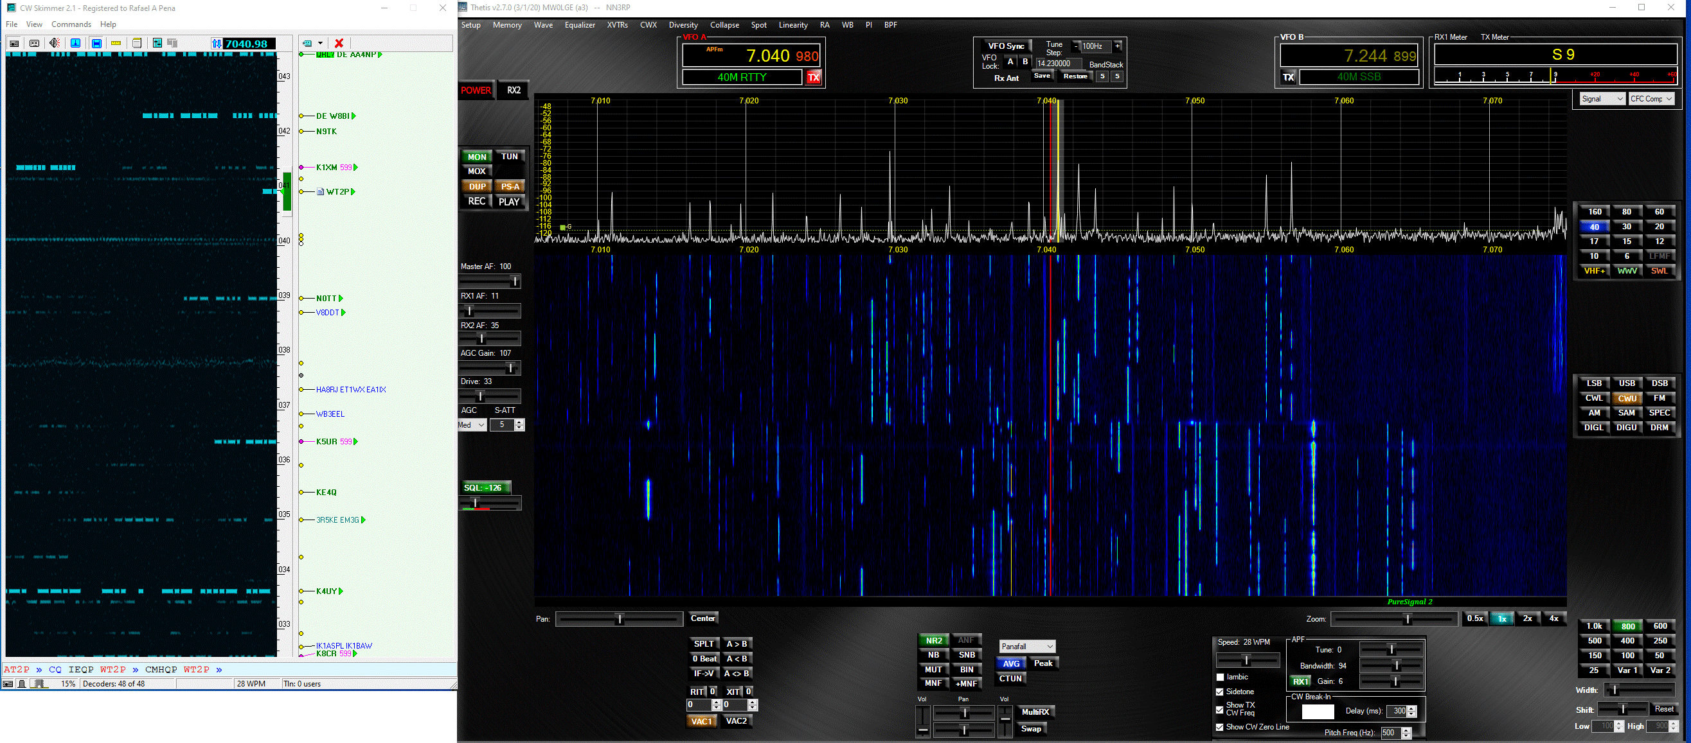Open the Signal meter type dropdown
This screenshot has height=743, width=1691.
click(1602, 99)
